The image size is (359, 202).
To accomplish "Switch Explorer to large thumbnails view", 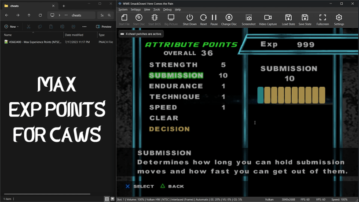I will (x=113, y=199).
